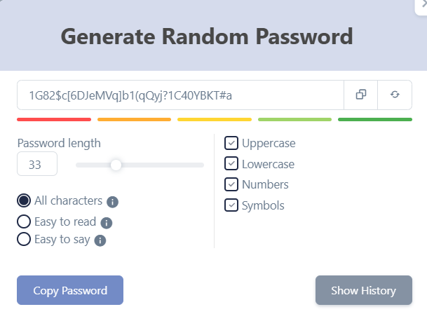
Task: Pick the Easy to say radio option
Action: point(24,240)
